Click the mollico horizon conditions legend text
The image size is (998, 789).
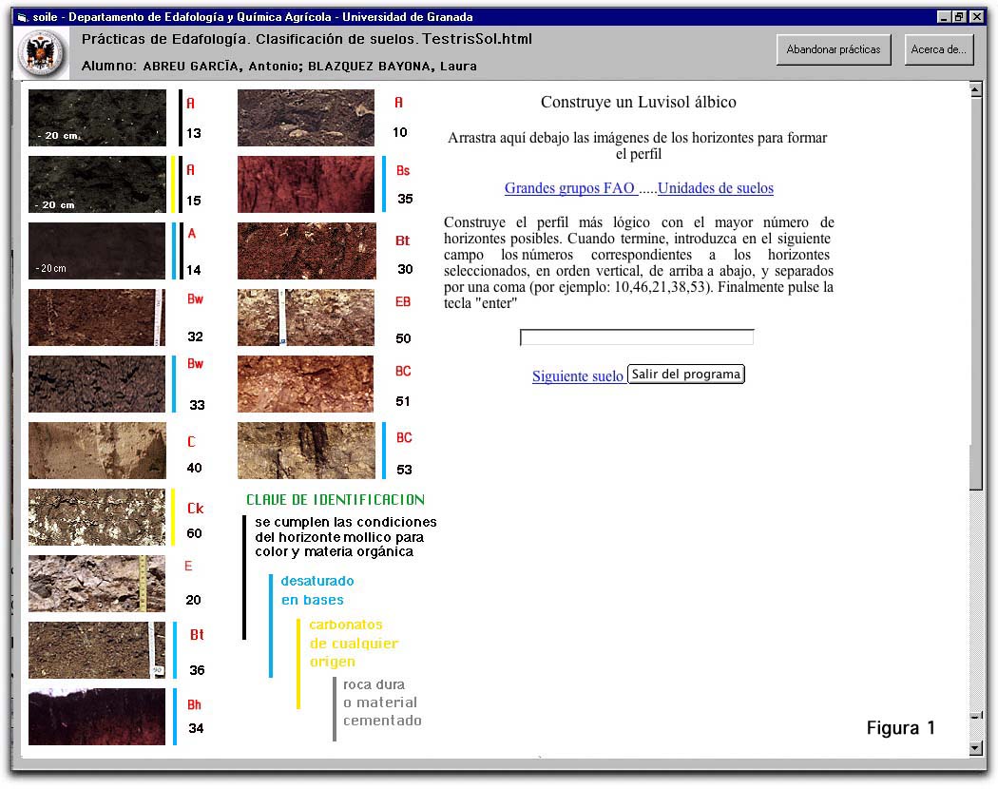(x=346, y=537)
